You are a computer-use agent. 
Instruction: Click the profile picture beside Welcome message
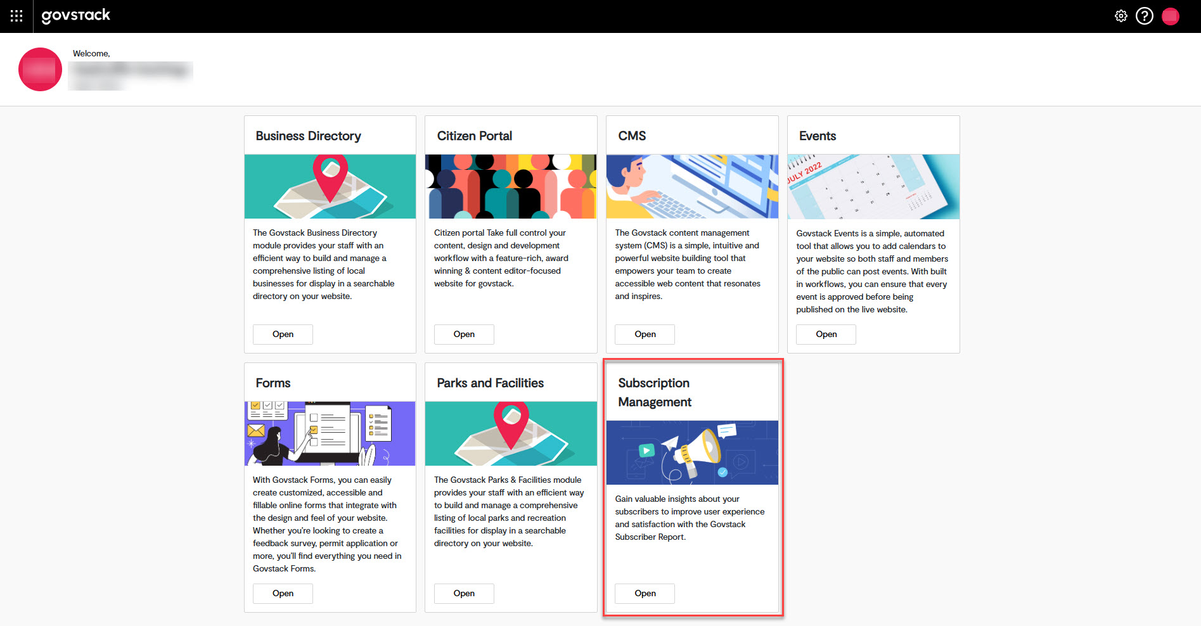pyautogui.click(x=39, y=69)
